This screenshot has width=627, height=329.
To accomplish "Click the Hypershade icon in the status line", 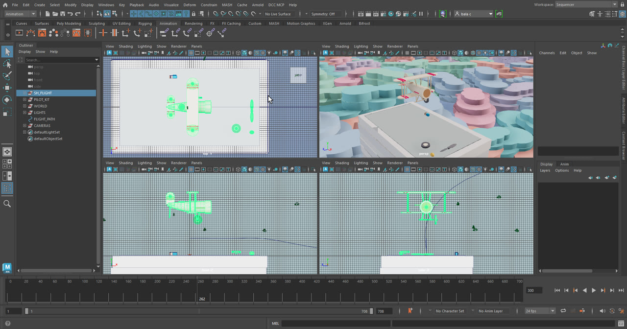I will pos(391,14).
